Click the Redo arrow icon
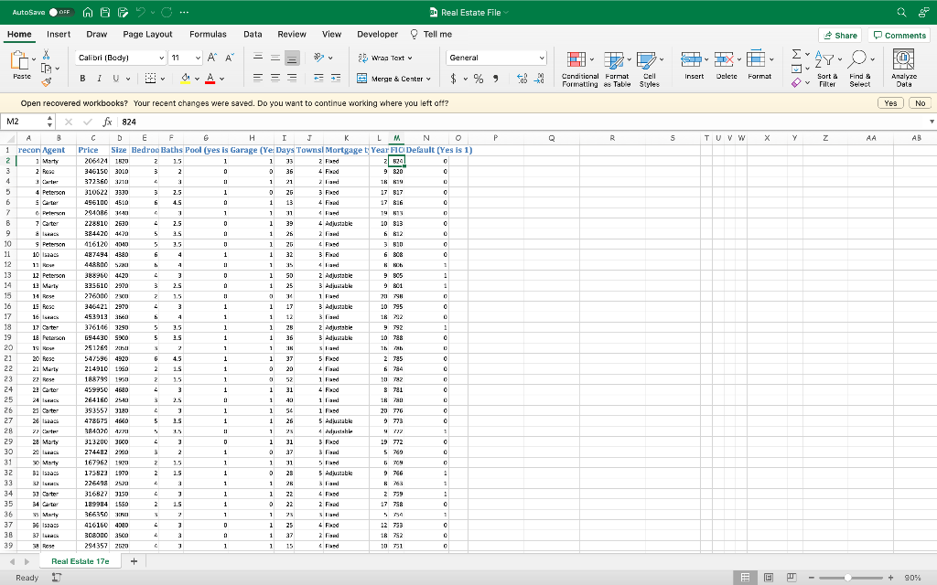The width and height of the screenshot is (937, 585). pos(167,12)
